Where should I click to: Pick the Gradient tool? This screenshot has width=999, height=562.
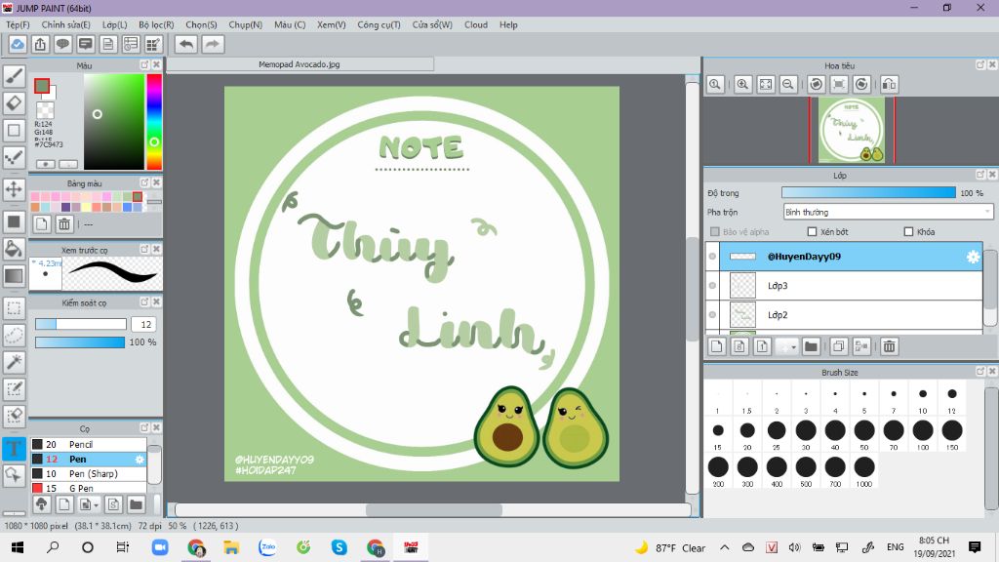(x=14, y=276)
